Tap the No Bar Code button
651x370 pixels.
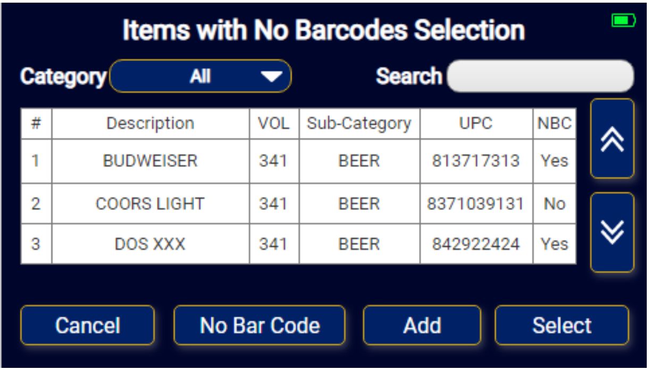pyautogui.click(x=260, y=325)
